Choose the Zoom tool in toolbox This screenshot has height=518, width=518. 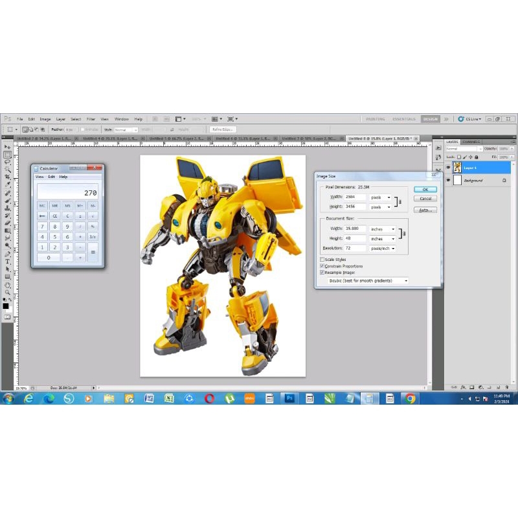(8, 291)
